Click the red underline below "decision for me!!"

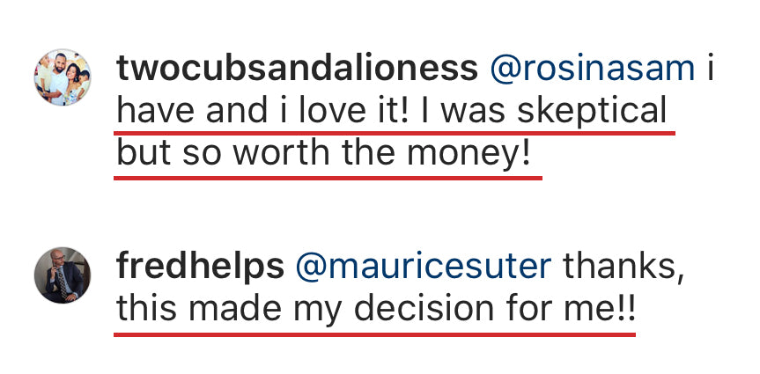374,334
